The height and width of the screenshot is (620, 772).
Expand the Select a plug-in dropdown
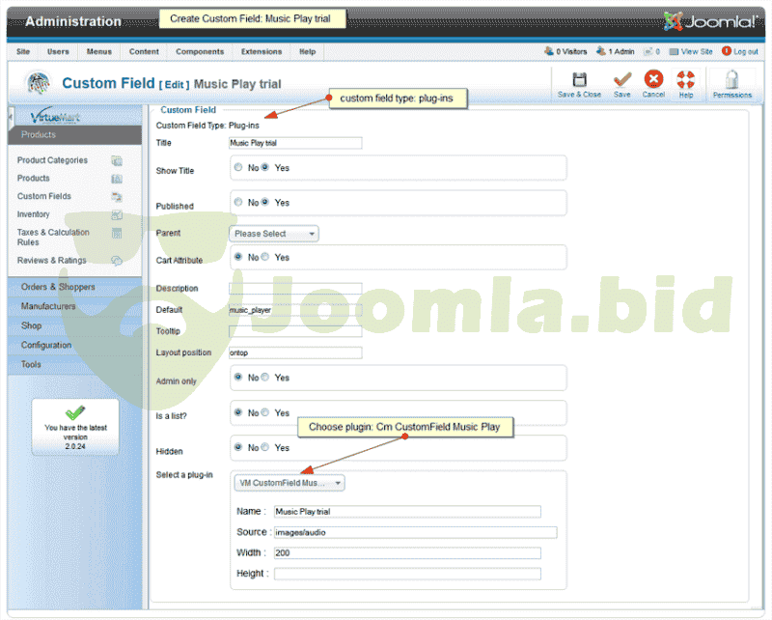coord(289,483)
